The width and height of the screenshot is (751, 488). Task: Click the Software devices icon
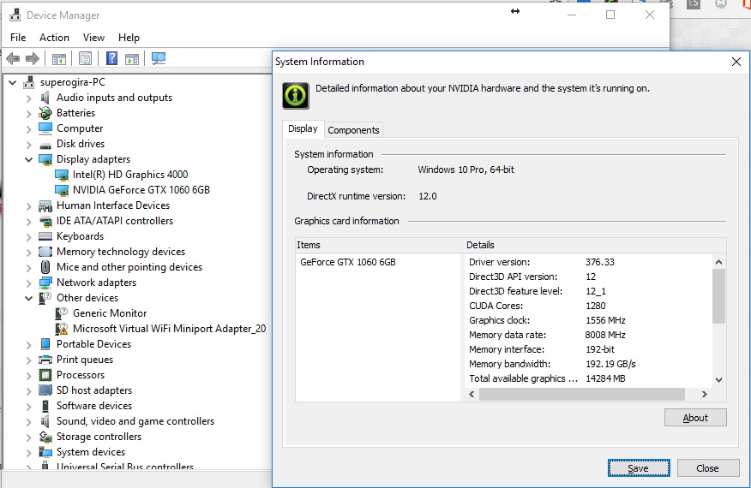[45, 406]
